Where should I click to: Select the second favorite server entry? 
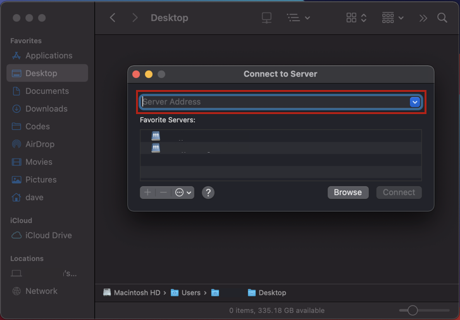(x=281, y=148)
